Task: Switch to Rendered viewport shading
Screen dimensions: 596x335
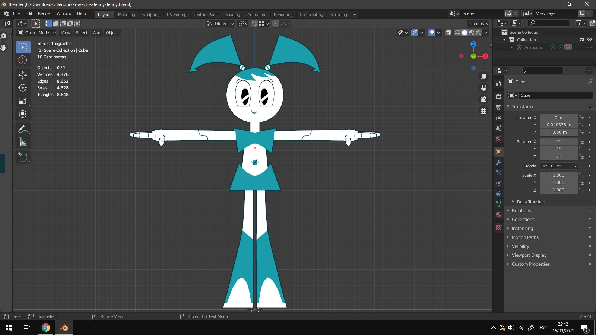Action: point(479,33)
